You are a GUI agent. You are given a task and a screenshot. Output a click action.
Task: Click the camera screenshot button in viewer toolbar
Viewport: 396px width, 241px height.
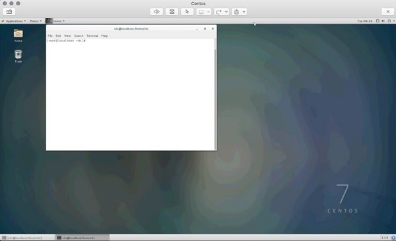click(x=9, y=12)
